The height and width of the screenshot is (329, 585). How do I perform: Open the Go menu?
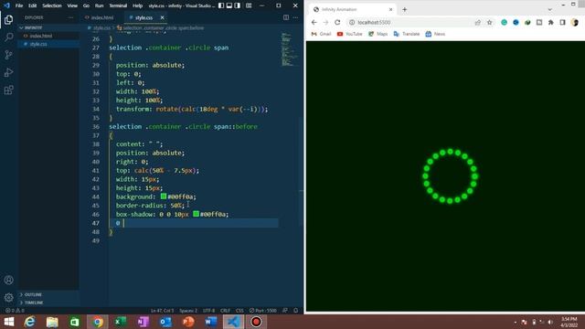click(86, 5)
